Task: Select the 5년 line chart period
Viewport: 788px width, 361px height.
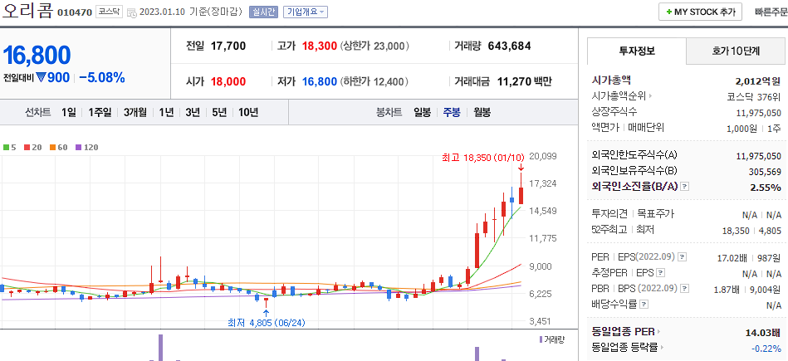Action: [219, 113]
